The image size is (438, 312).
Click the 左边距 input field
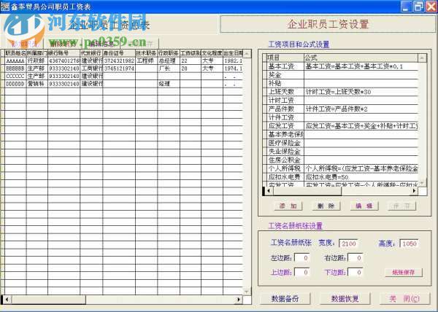[x=302, y=258]
